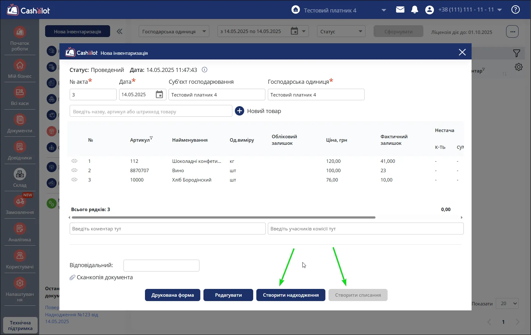Click filter funnel icon

pos(516,53)
